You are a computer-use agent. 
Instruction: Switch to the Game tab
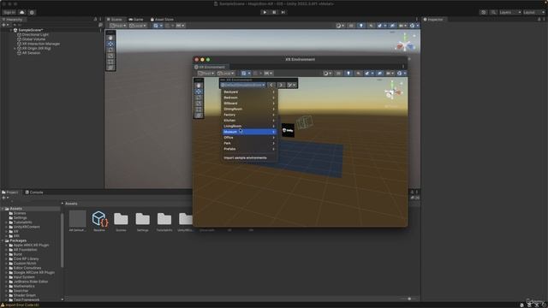coord(136,20)
